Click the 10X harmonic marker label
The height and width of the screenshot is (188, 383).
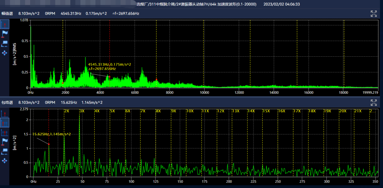190,111
